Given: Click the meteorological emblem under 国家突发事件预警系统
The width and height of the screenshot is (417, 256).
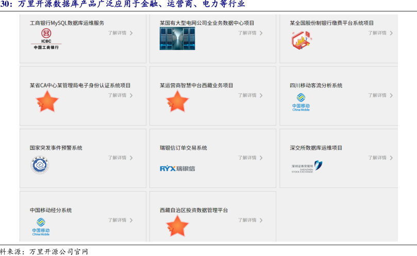Looking at the screenshot, I should point(40,165).
